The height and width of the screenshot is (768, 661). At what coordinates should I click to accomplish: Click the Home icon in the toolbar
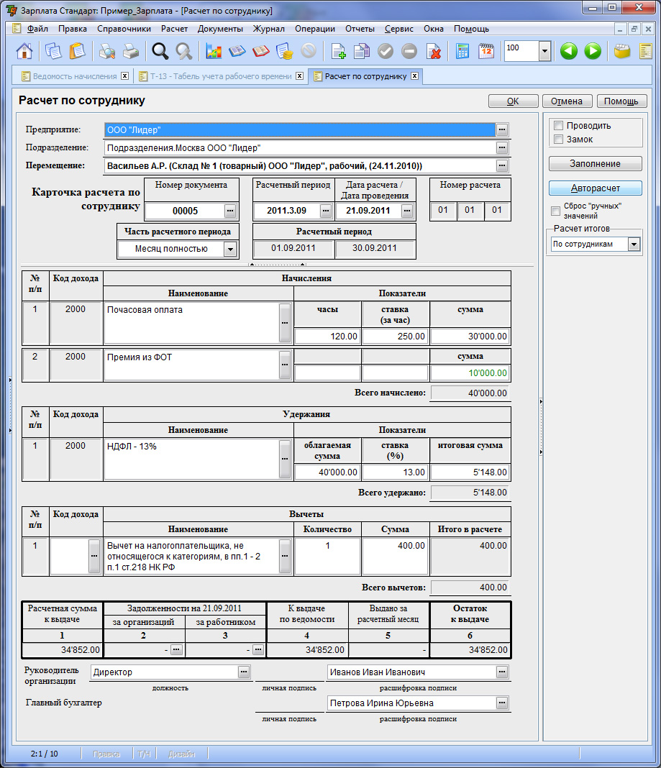pos(24,51)
